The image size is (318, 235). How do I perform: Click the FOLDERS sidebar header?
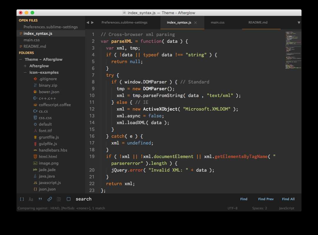(x=26, y=53)
